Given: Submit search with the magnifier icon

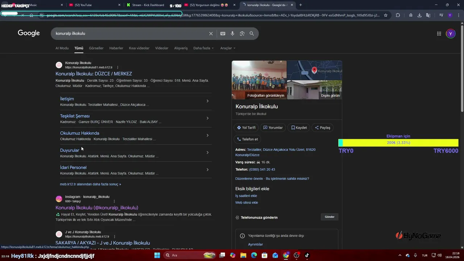Looking at the screenshot, I should point(252,33).
